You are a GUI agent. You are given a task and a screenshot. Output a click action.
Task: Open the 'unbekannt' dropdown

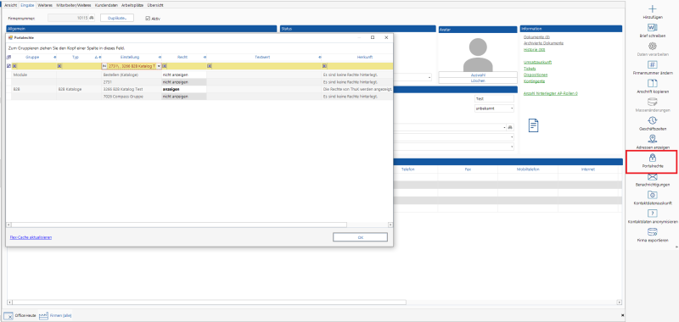coord(512,108)
